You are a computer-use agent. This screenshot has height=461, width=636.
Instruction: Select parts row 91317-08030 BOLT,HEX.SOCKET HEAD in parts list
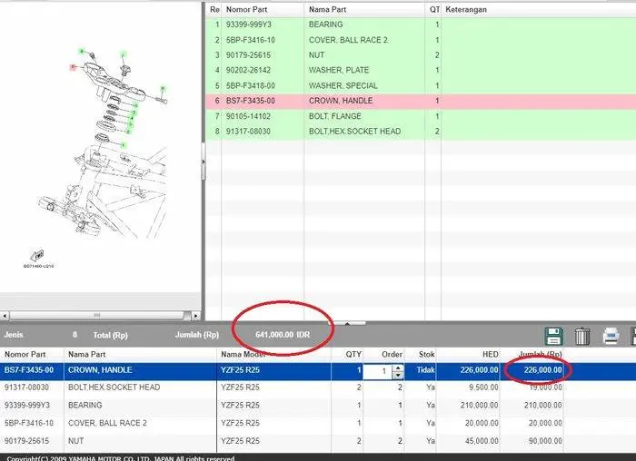(x=421, y=132)
